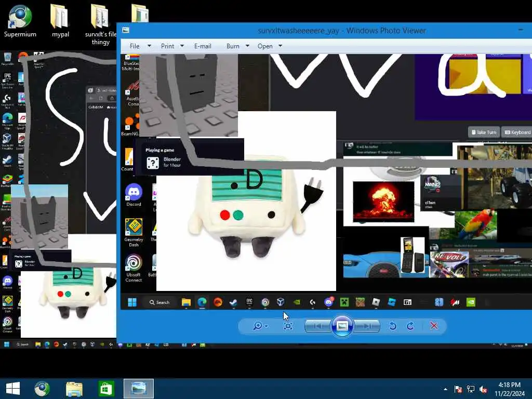Viewport: 532px width, 399px height.
Task: Click E-mail in Photo Viewer toolbar
Action: pyautogui.click(x=203, y=46)
